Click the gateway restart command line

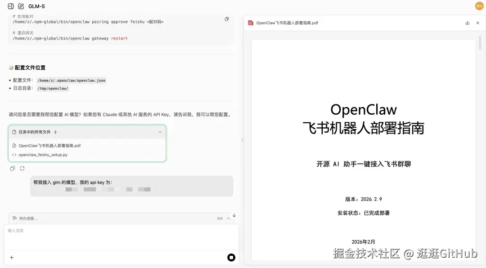pyautogui.click(x=70, y=38)
